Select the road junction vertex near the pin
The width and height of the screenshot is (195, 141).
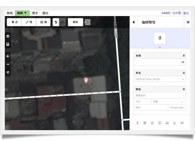click(120, 92)
